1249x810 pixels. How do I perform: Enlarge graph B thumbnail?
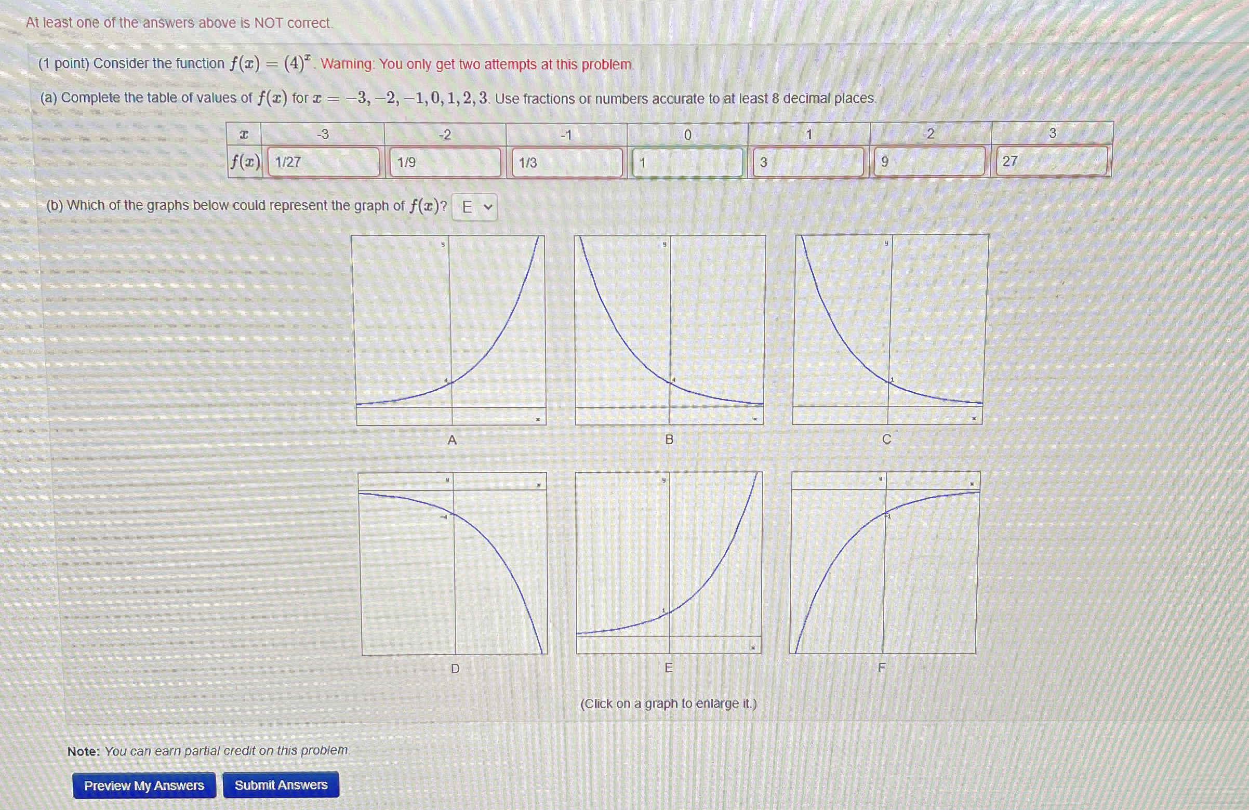tap(670, 330)
